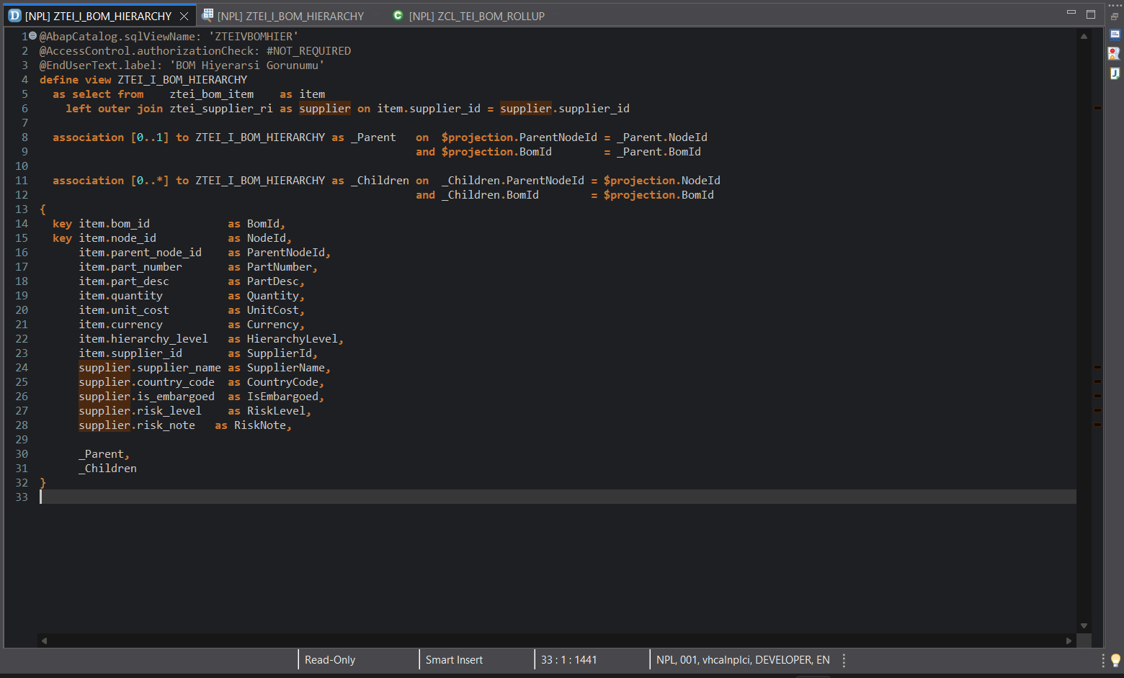This screenshot has width=1124, height=678.
Task: Click overview ruler marker for line 24
Action: tap(1097, 367)
